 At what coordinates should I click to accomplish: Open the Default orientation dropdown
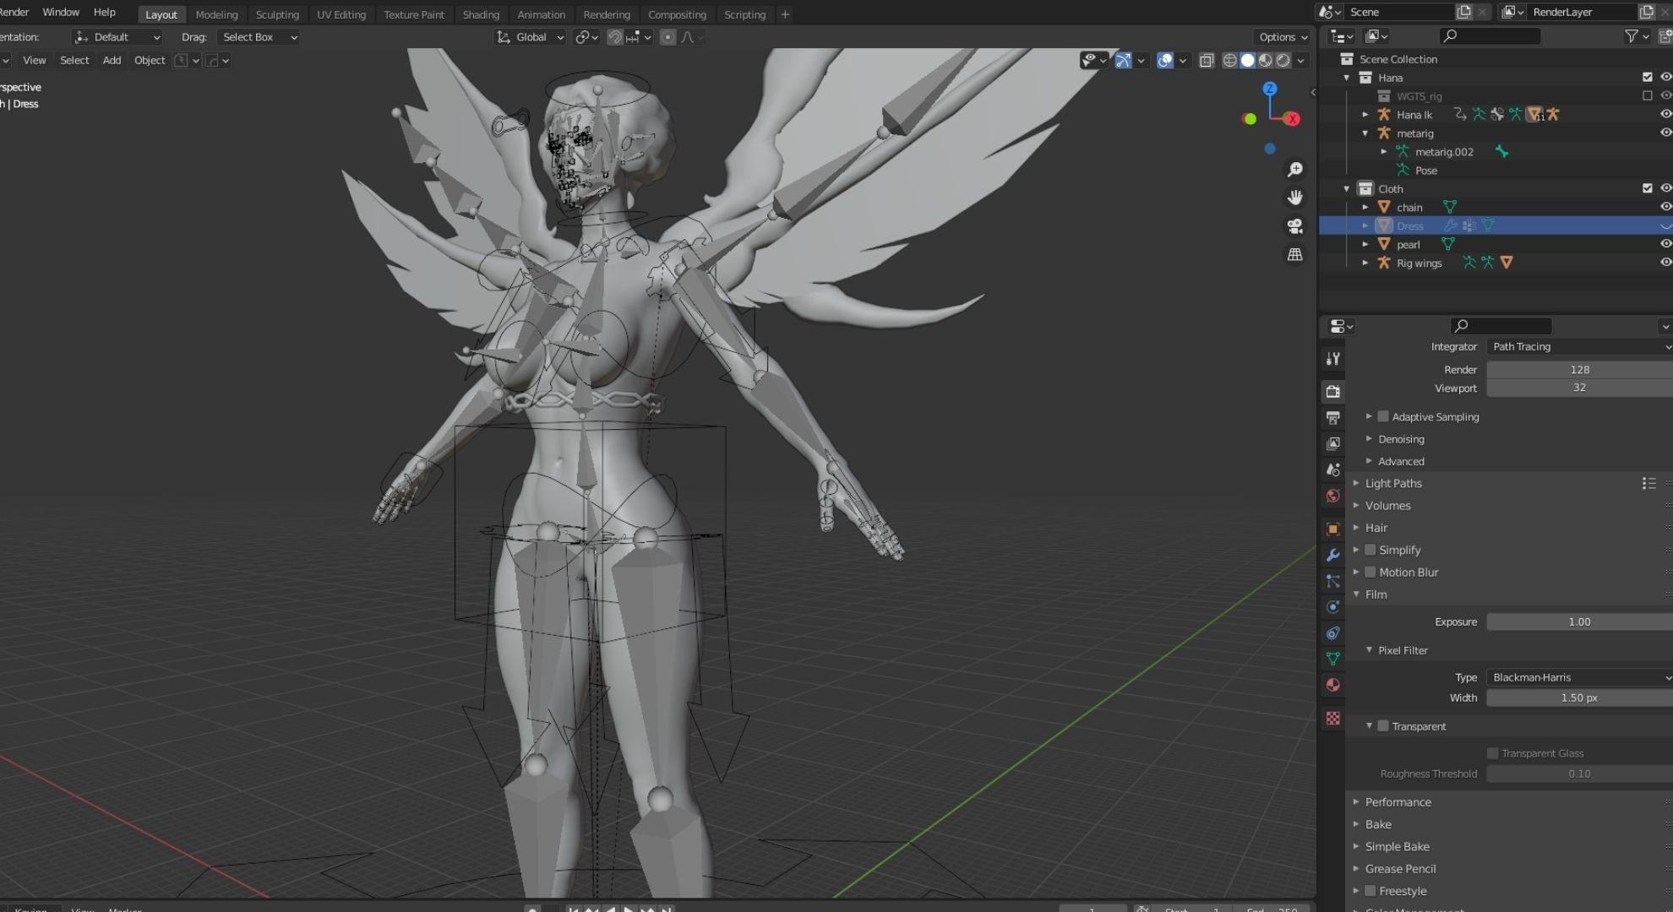click(117, 37)
